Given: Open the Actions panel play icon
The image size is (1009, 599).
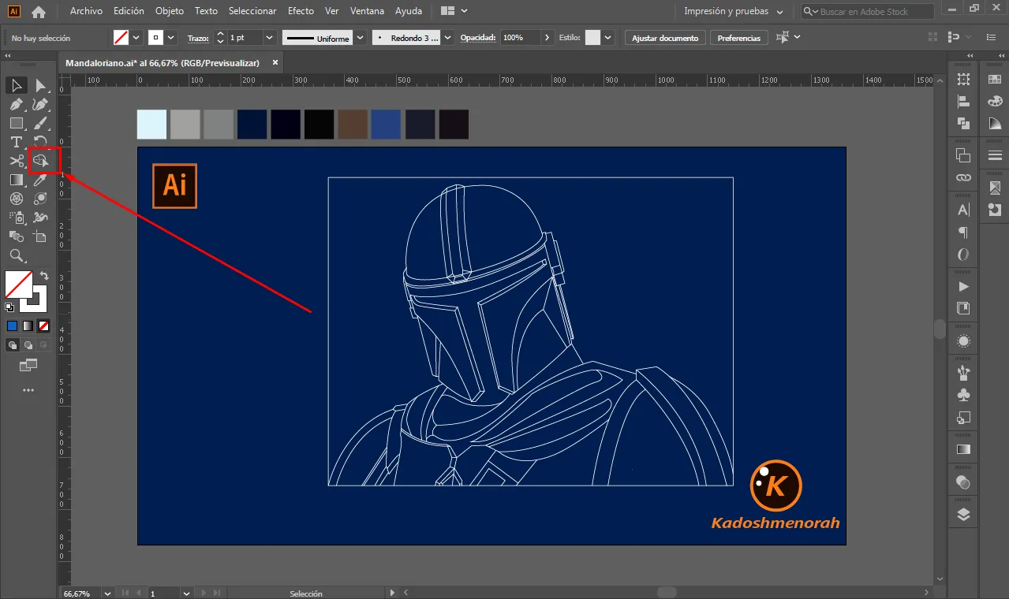Looking at the screenshot, I should point(963,286).
